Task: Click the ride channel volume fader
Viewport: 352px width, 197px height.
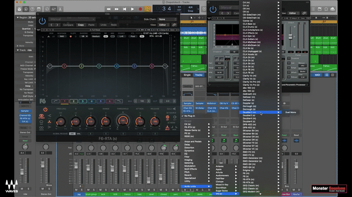Action: (x=22, y=172)
